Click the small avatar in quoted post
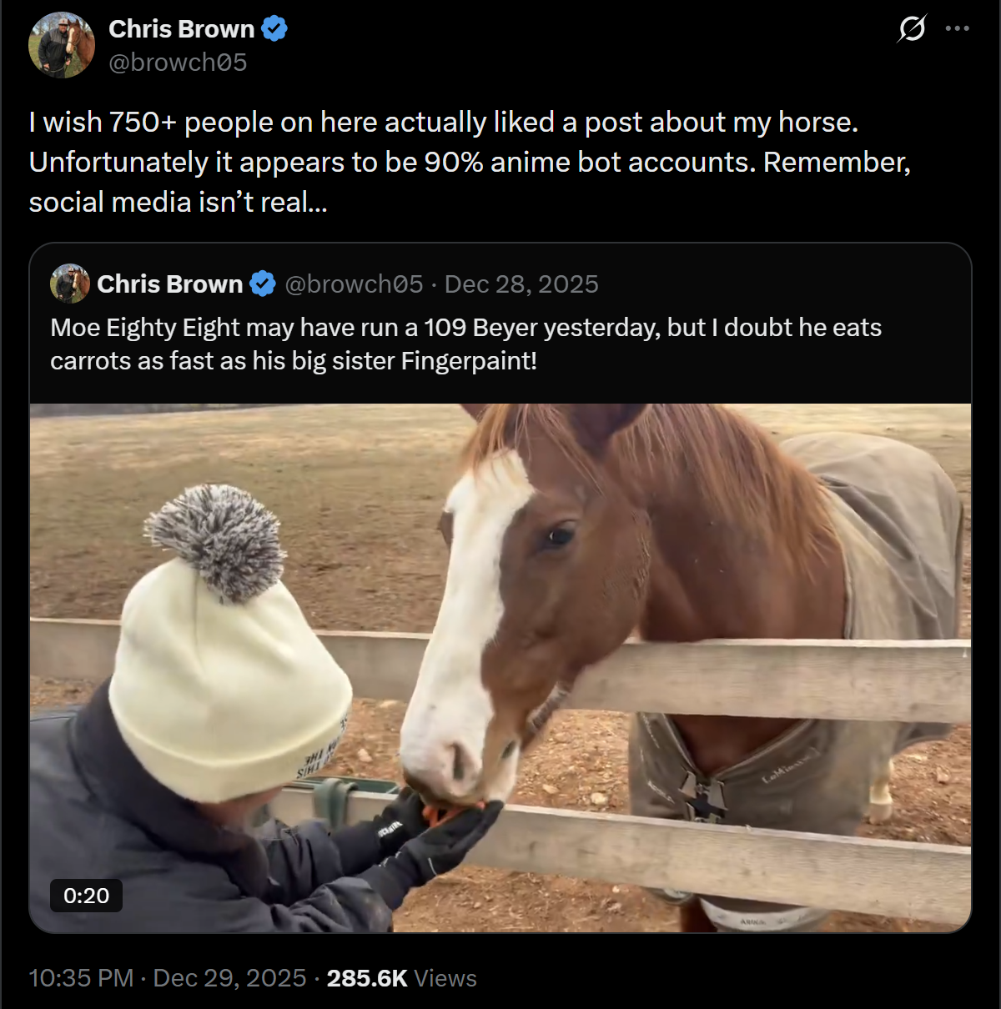Screen dimensions: 1001x1009 [x=70, y=284]
